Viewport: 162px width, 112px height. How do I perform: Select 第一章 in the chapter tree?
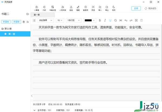coord(15,34)
